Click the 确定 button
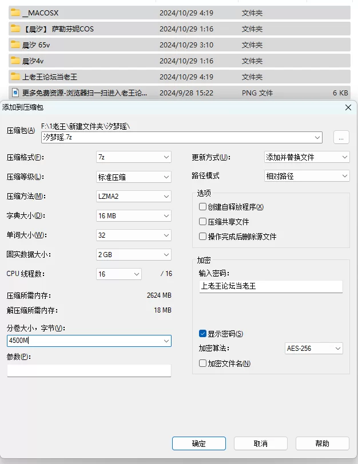 198,443
